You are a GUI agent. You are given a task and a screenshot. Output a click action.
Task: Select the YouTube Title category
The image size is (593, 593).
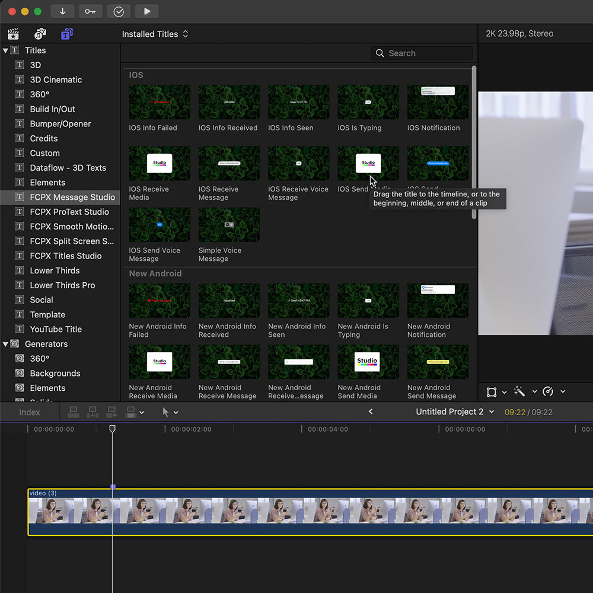point(56,329)
